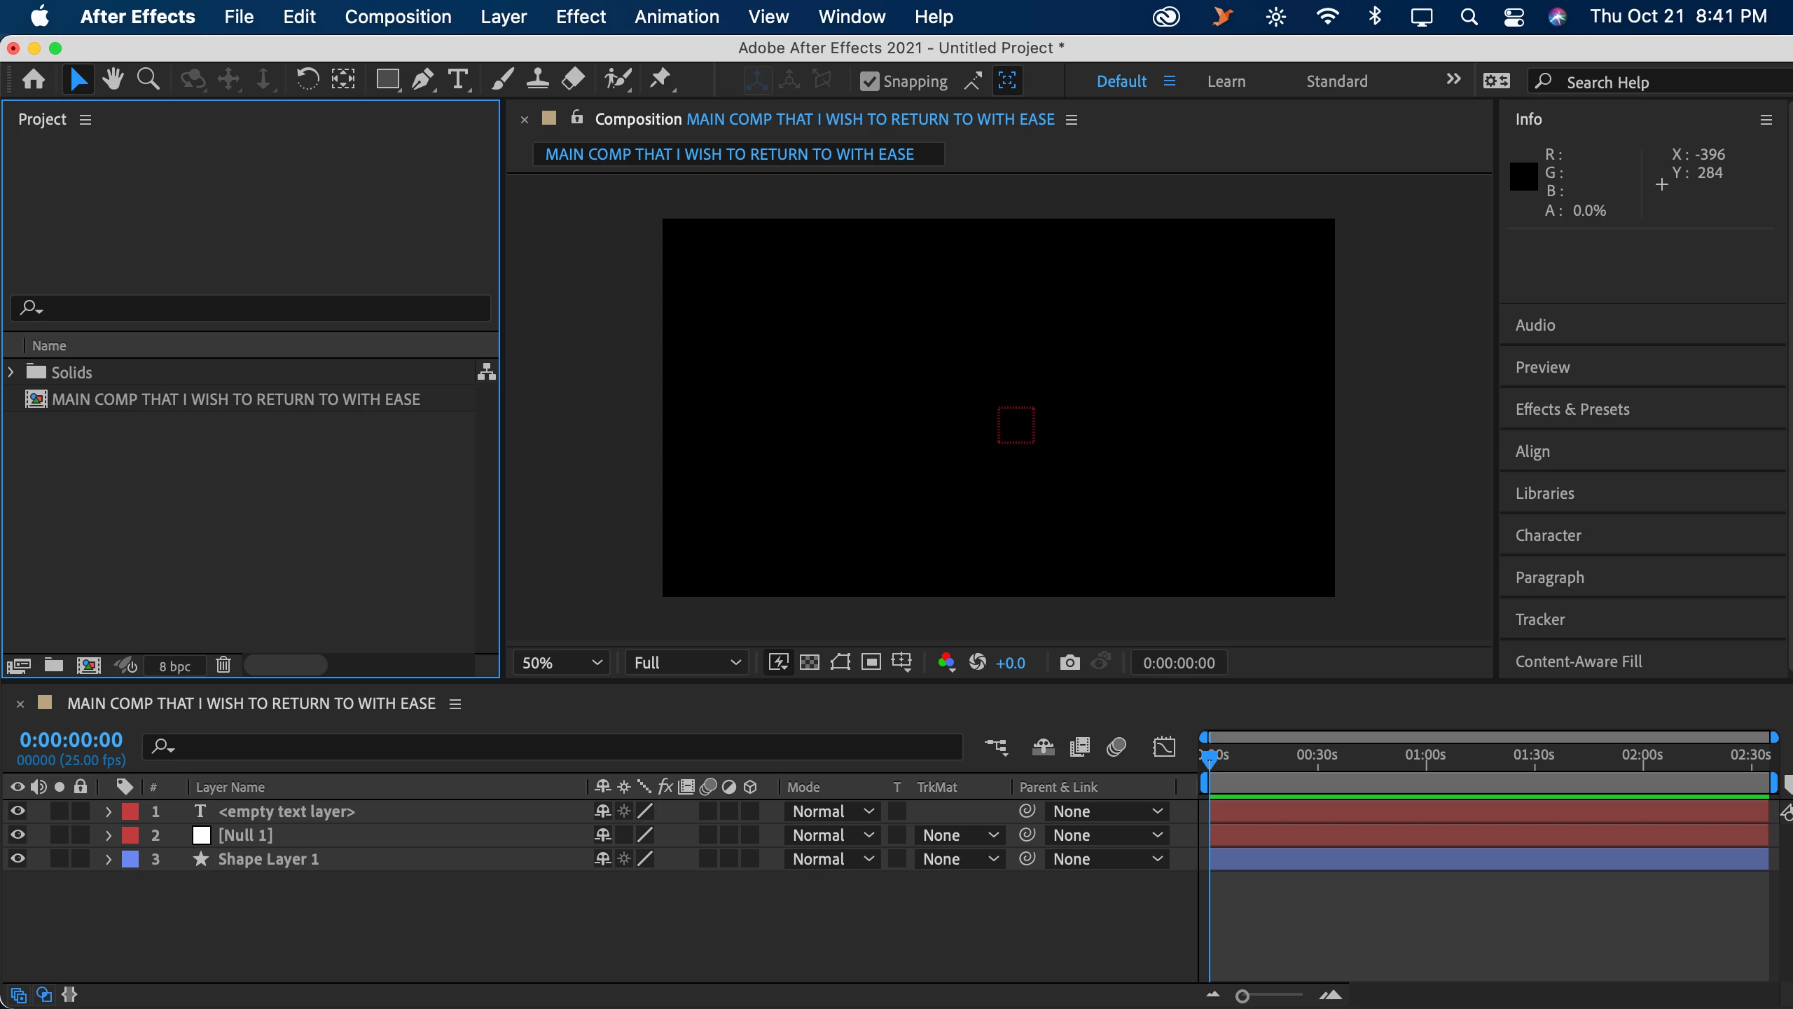The width and height of the screenshot is (1793, 1009).
Task: Pick the Puppet Pin tool
Action: pyautogui.click(x=660, y=80)
